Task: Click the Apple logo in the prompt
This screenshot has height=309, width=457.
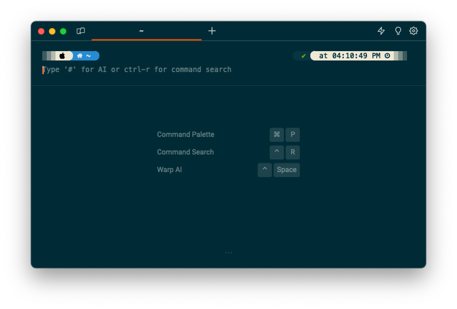Action: pos(63,56)
